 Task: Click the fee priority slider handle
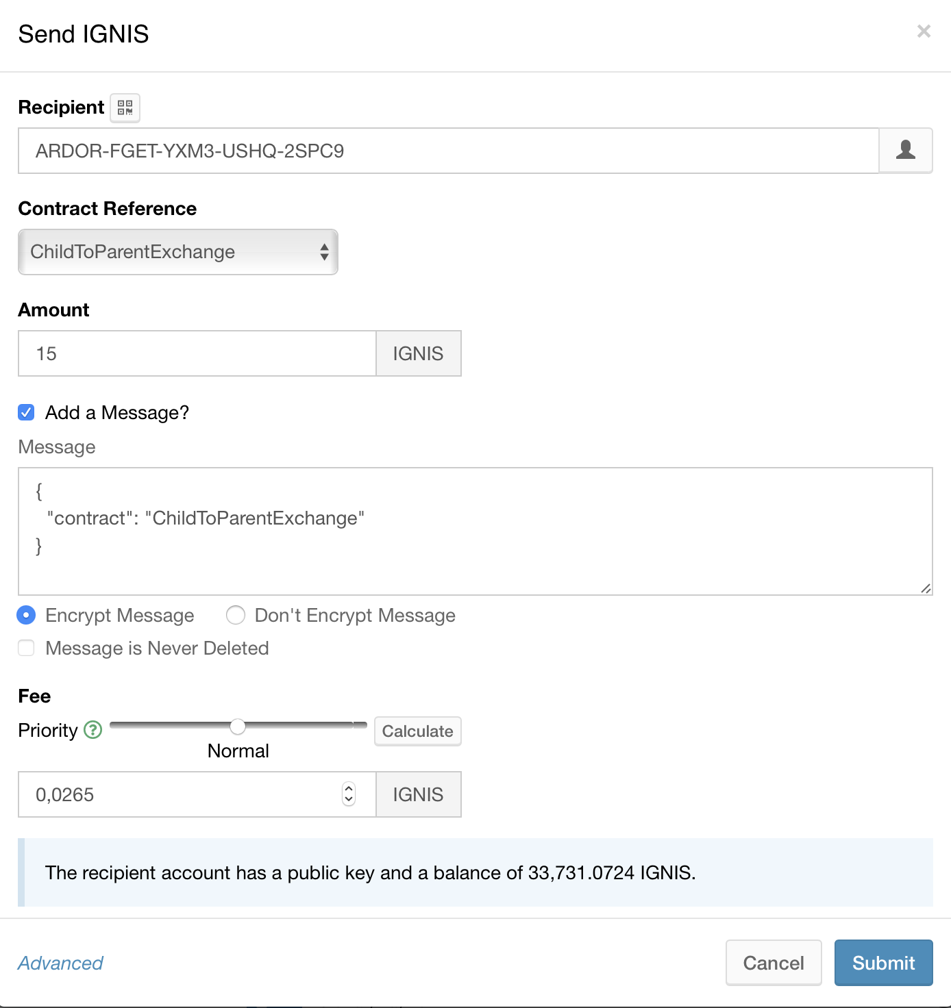(x=238, y=726)
